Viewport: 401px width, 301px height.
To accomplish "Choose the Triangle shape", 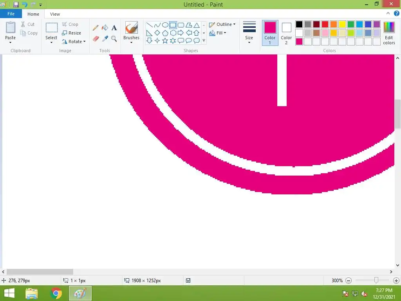I will tap(197, 25).
